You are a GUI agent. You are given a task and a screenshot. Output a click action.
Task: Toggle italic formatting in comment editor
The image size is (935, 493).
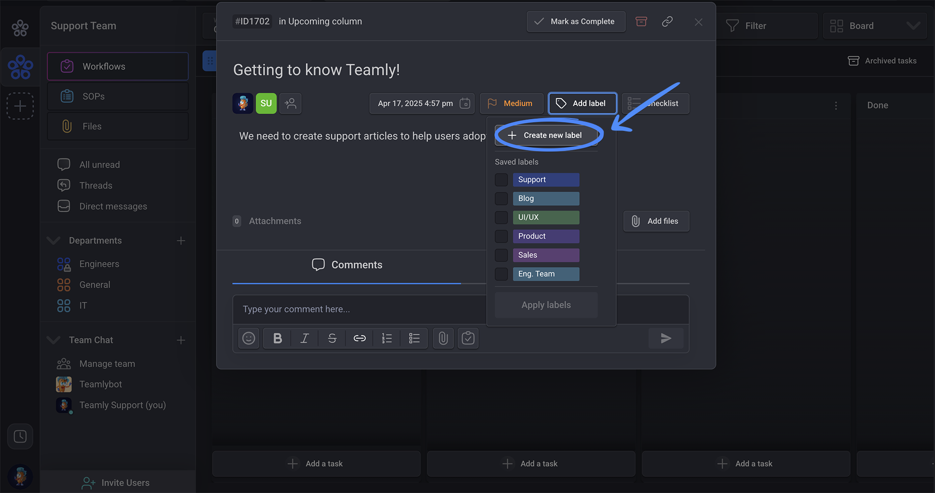pos(305,338)
